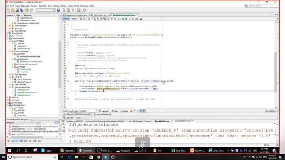Click the magnifier Find Selection icon in editor toolbar
This screenshot has width=285, height=160.
(94, 19)
